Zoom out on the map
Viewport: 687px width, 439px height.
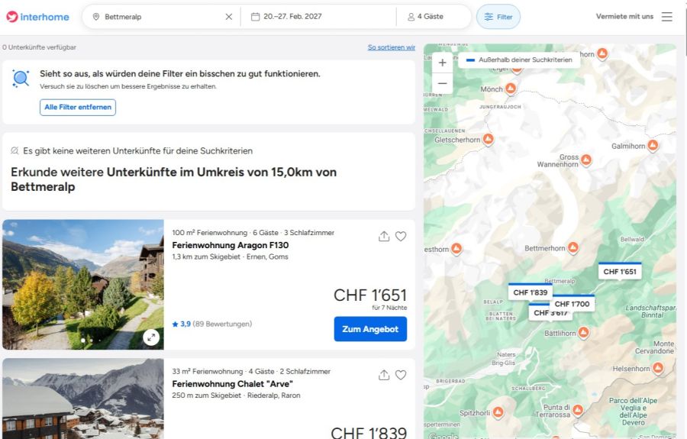point(443,83)
